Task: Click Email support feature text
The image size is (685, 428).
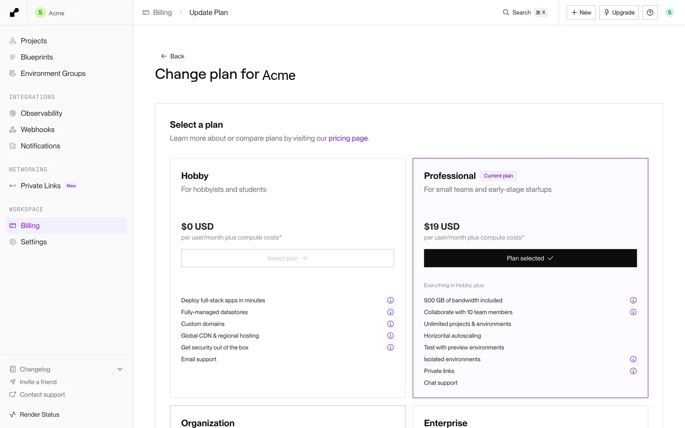Action: click(199, 359)
